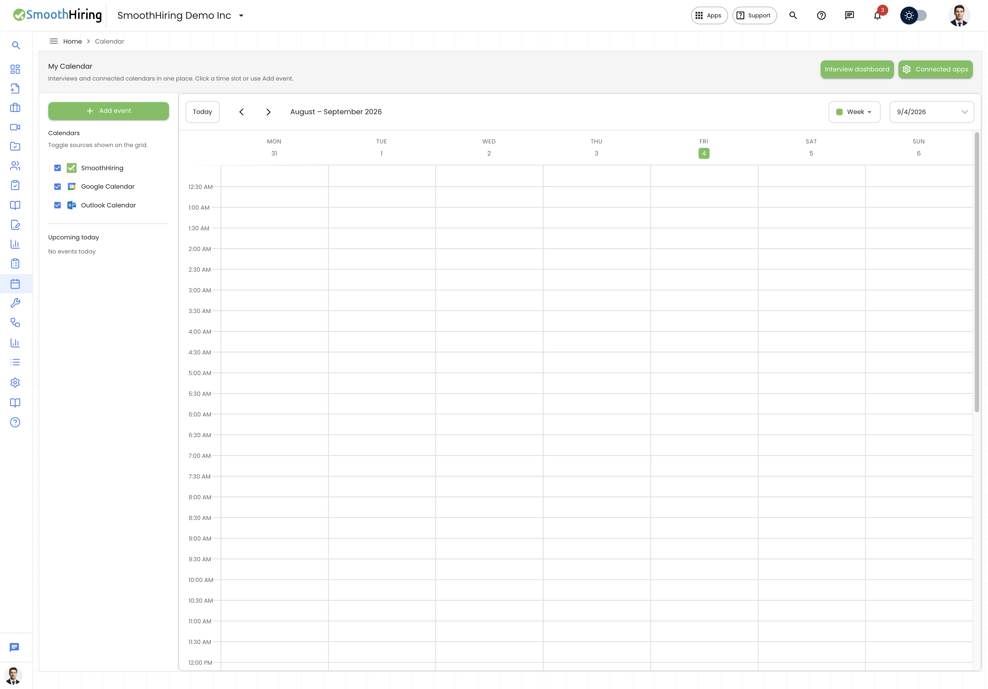Uncheck the Outlook Calendar checkbox
Viewport: 988px width, 689px height.
58,205
